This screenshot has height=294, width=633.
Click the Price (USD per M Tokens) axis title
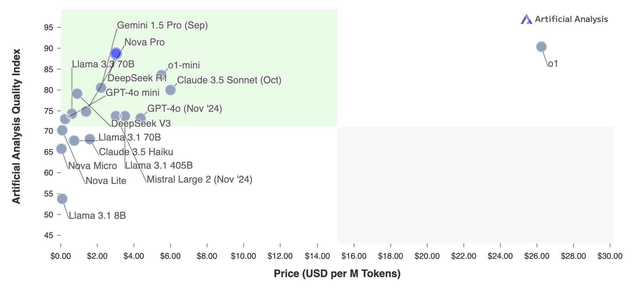coord(337,274)
